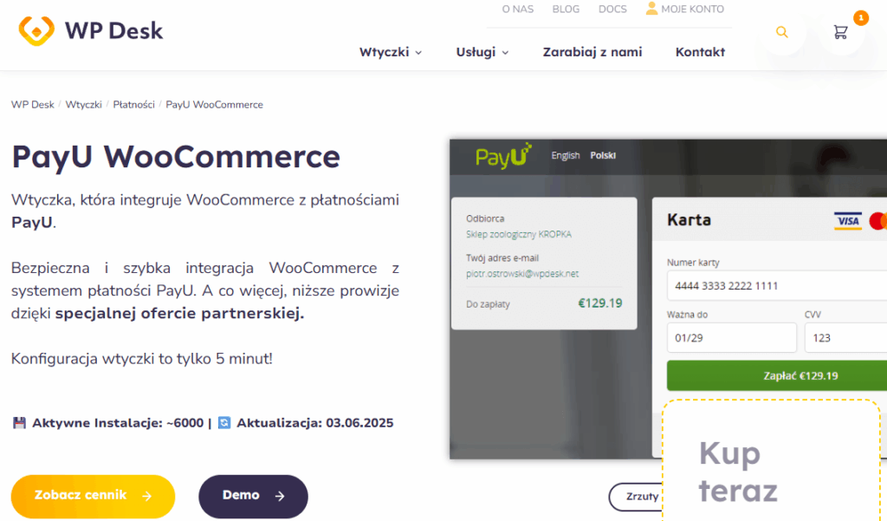The image size is (887, 521).
Task: Click the floppy disk installs icon
Action: 19,423
